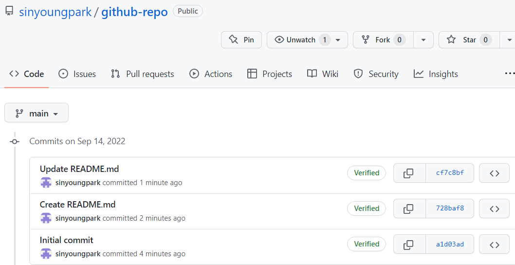Open the main branch selector dropdown
Viewport: 515px width, 265px height.
tap(37, 113)
